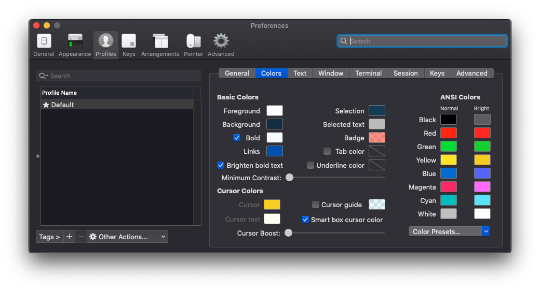Open the Appearance preferences pane
The image size is (540, 291).
(x=75, y=45)
